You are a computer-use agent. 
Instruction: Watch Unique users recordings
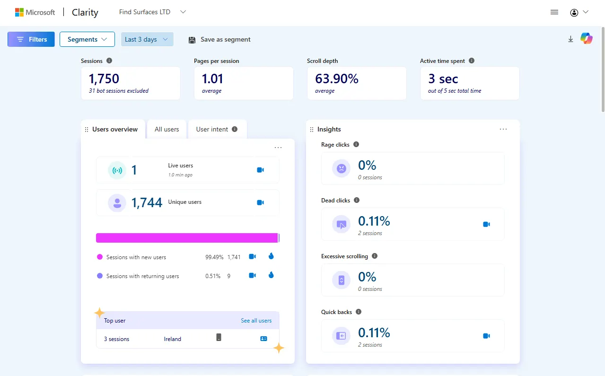[260, 202]
